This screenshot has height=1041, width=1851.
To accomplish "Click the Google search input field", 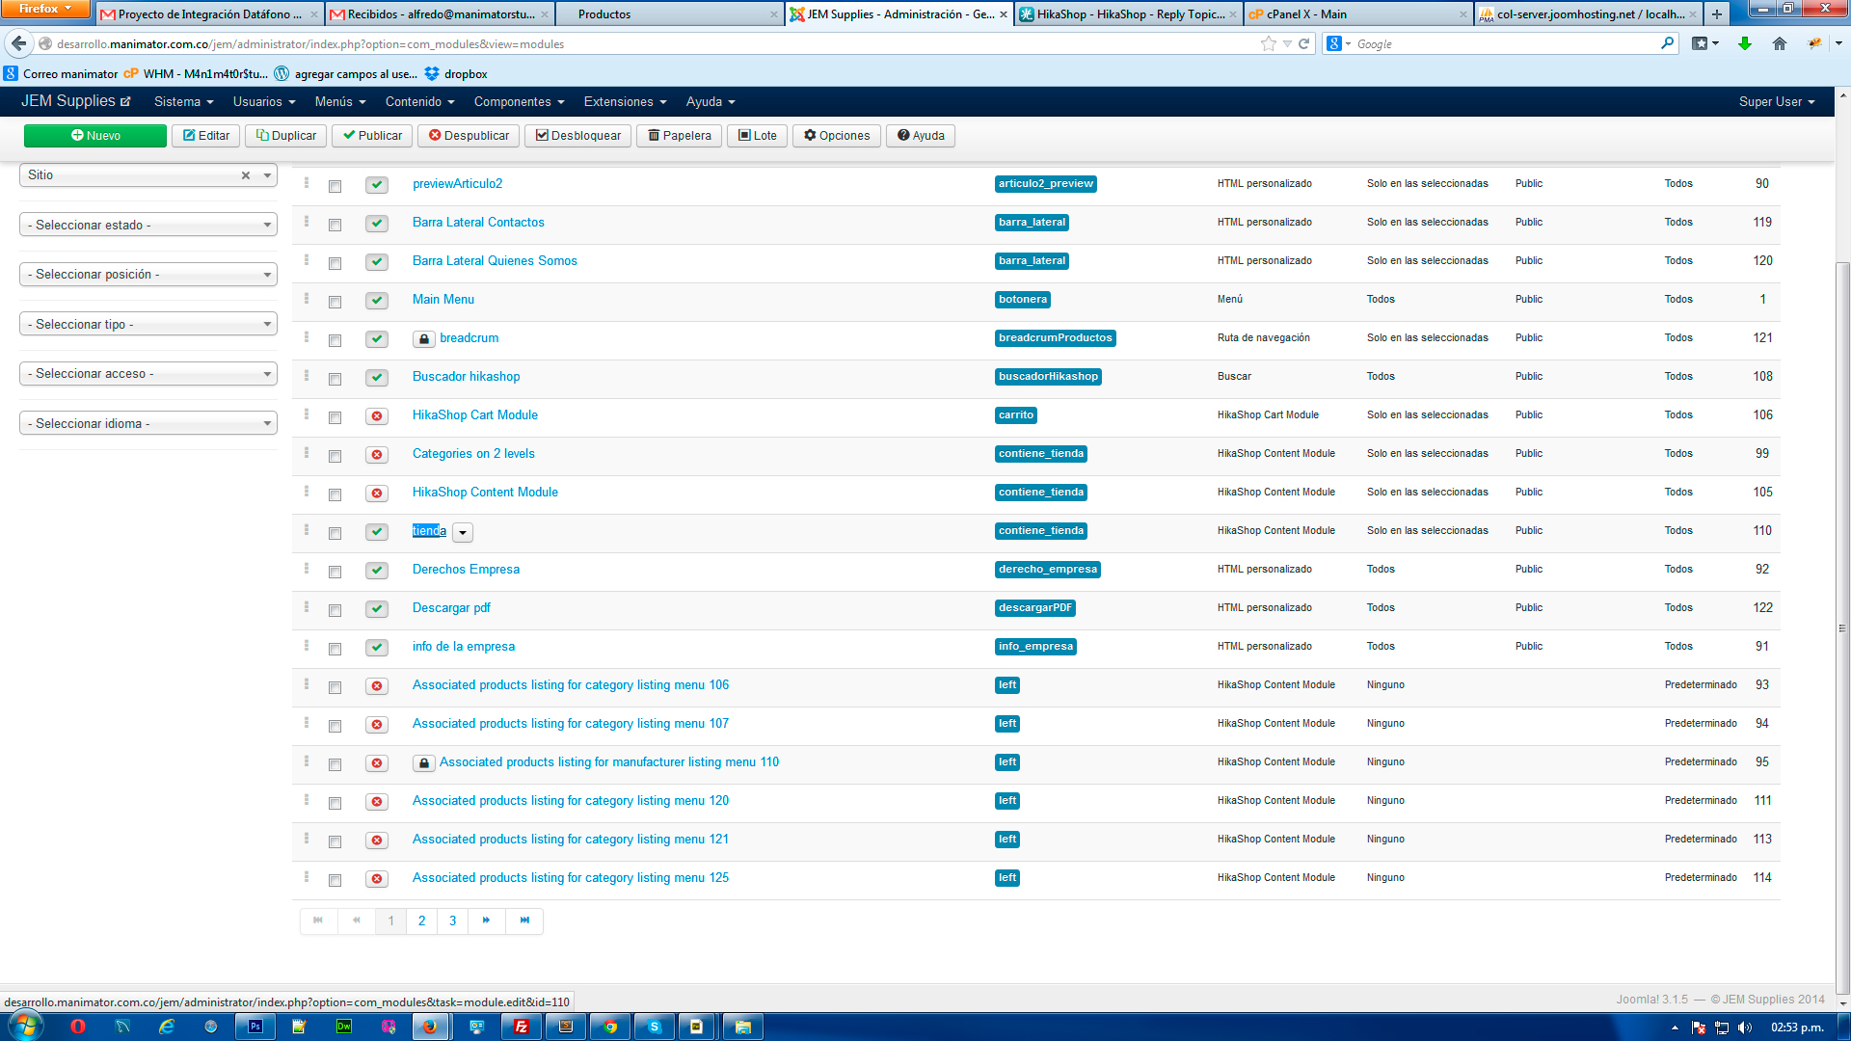I will 1504,43.
